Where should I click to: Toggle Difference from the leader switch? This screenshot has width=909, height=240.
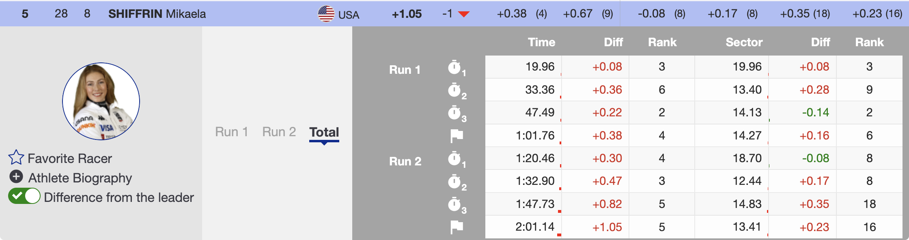point(24,196)
